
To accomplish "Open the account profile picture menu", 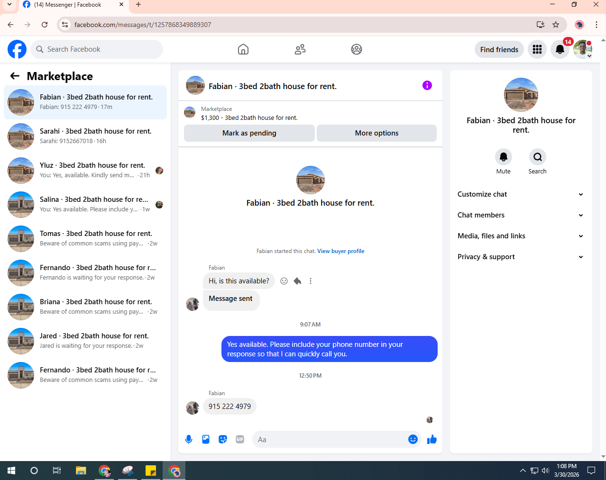I will point(583,49).
